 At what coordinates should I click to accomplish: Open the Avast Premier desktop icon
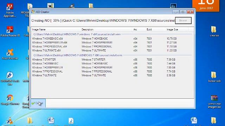[10, 54]
